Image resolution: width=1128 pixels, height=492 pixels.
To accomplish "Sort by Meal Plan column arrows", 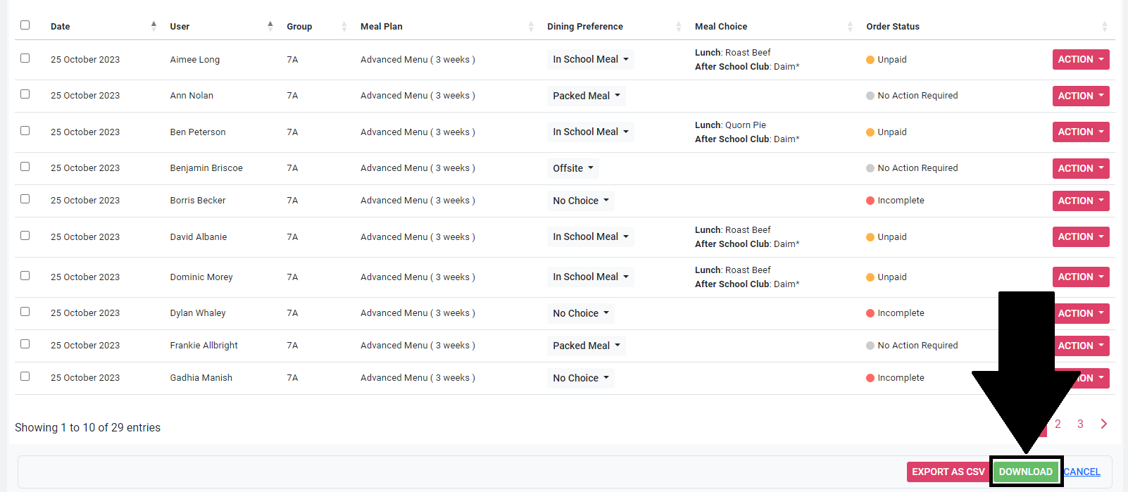I will coord(531,27).
